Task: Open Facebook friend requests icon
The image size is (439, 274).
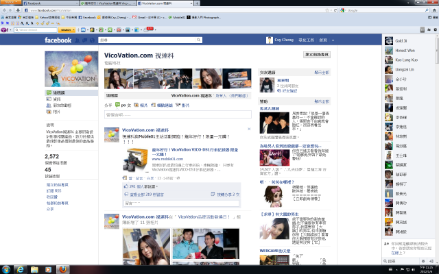Action: click(x=78, y=40)
